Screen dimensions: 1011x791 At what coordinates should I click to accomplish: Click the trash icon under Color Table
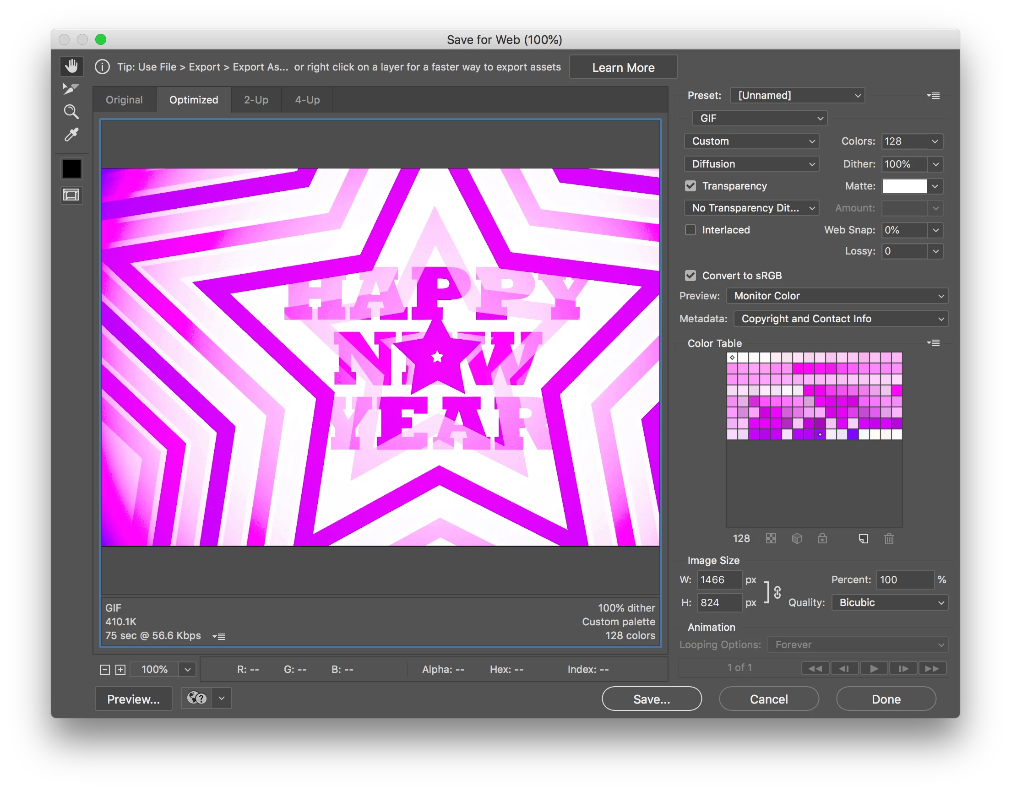point(889,539)
